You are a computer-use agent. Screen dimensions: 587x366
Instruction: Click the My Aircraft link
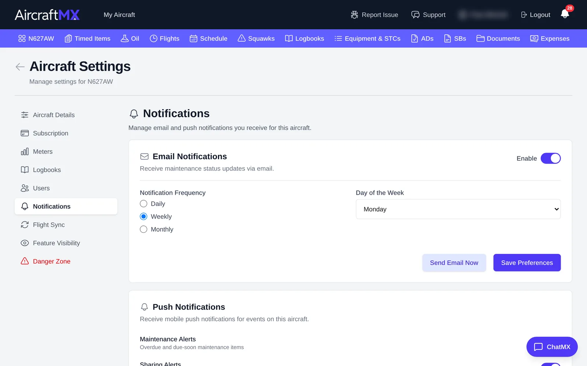(x=119, y=15)
